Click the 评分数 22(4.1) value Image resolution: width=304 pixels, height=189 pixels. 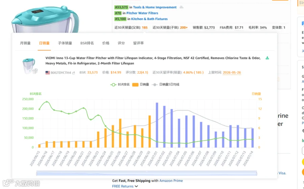(143, 72)
